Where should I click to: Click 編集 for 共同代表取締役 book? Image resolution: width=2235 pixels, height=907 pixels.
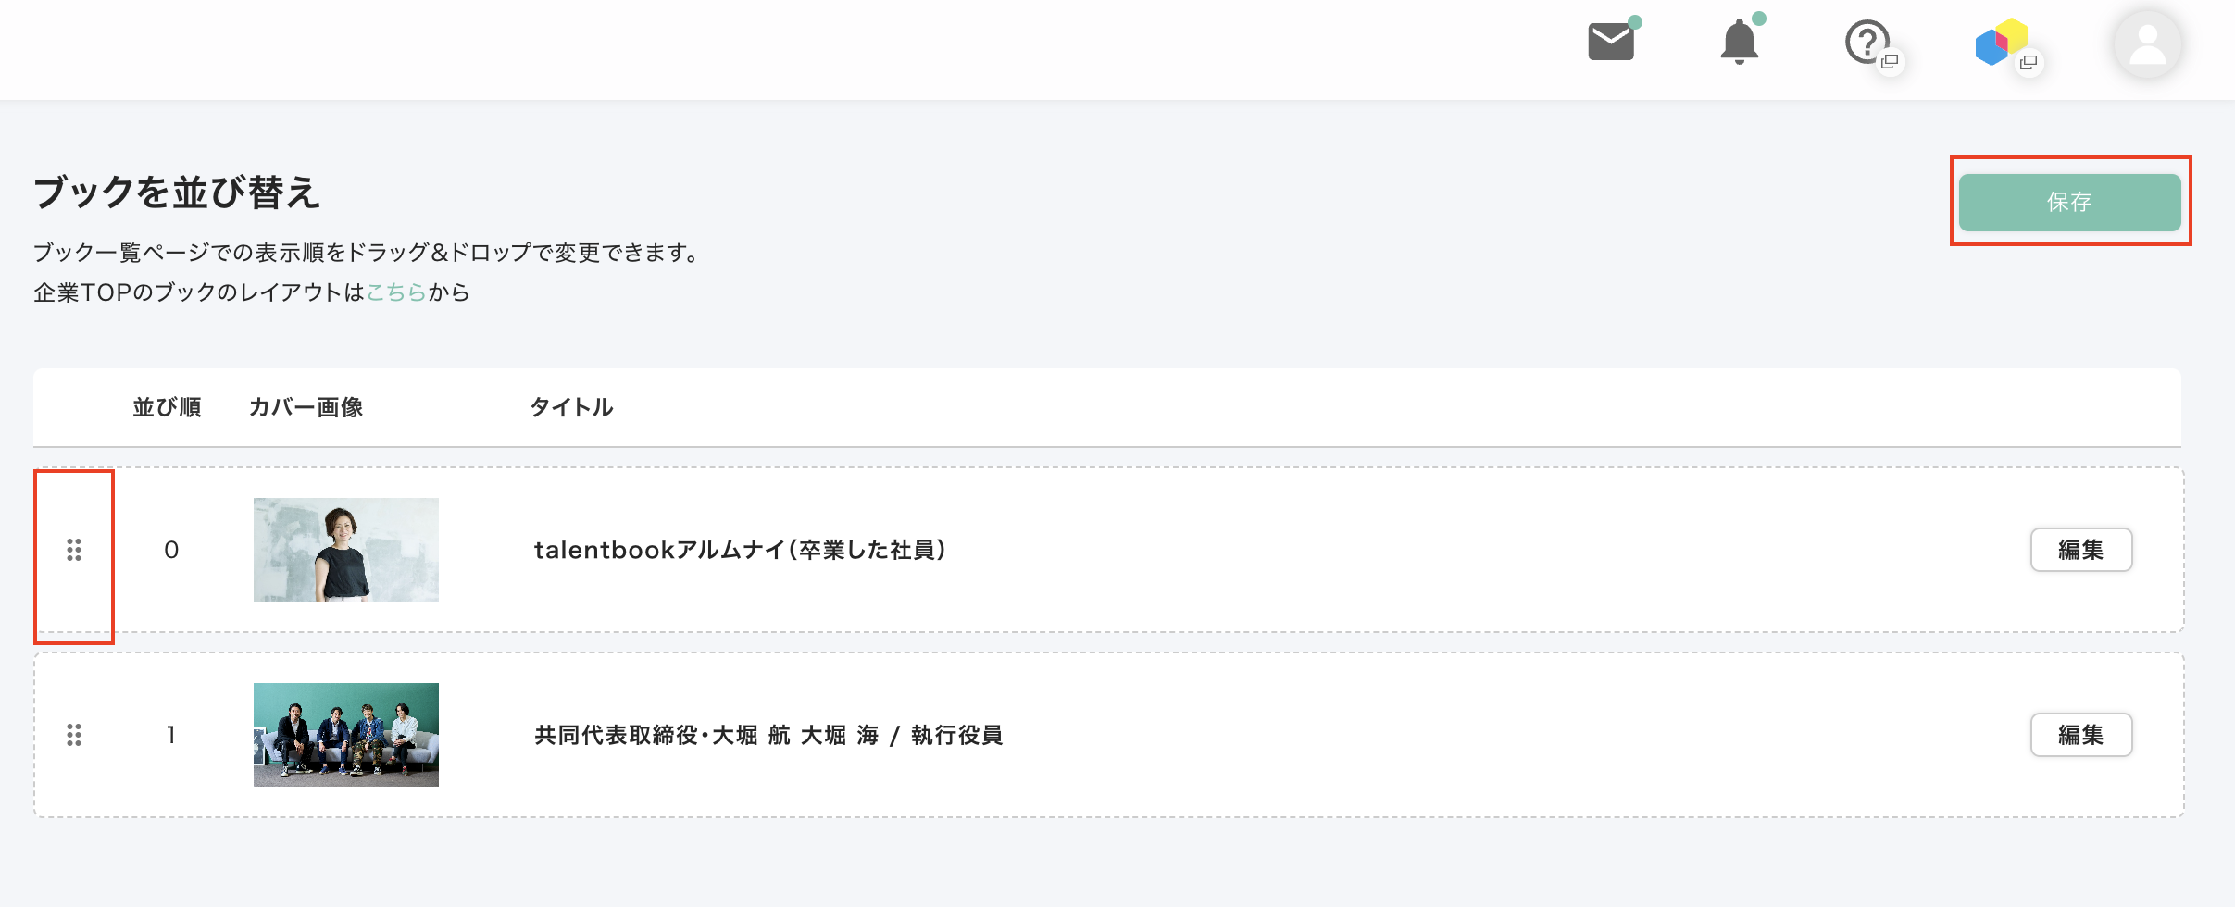pos(2080,735)
